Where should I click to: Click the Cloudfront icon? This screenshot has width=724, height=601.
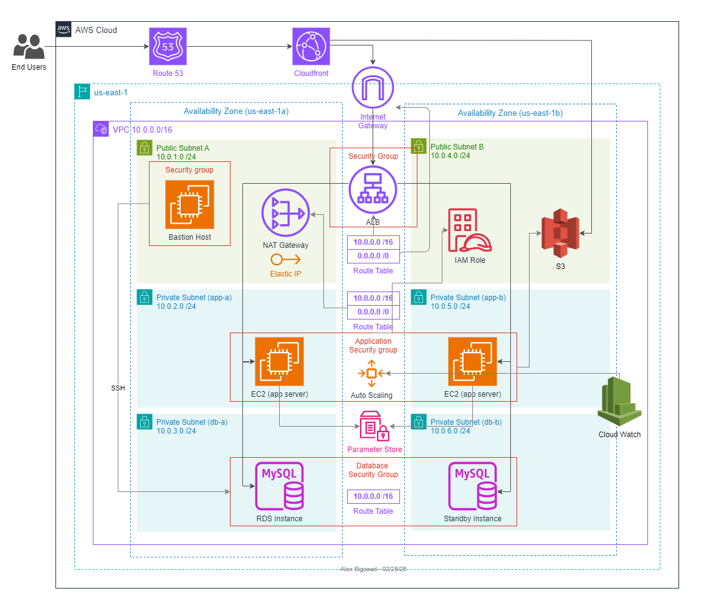click(311, 47)
